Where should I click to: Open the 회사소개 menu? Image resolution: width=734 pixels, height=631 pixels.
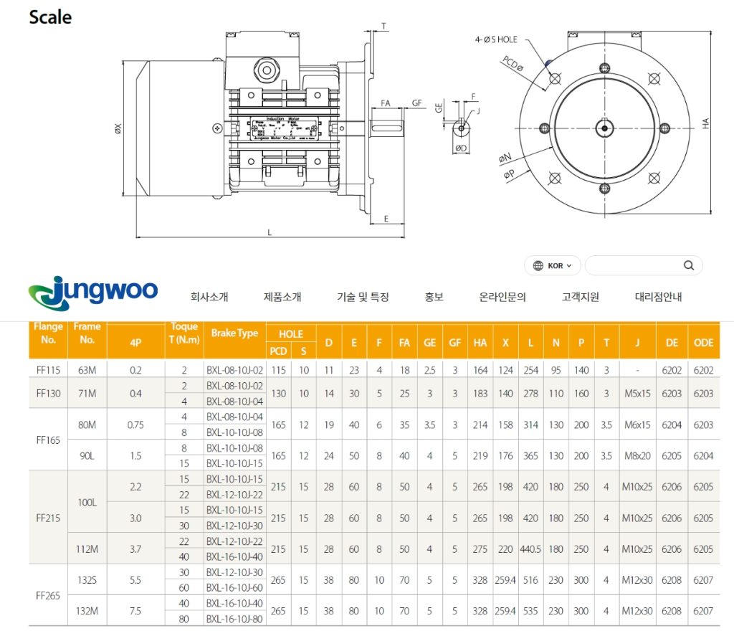[209, 297]
